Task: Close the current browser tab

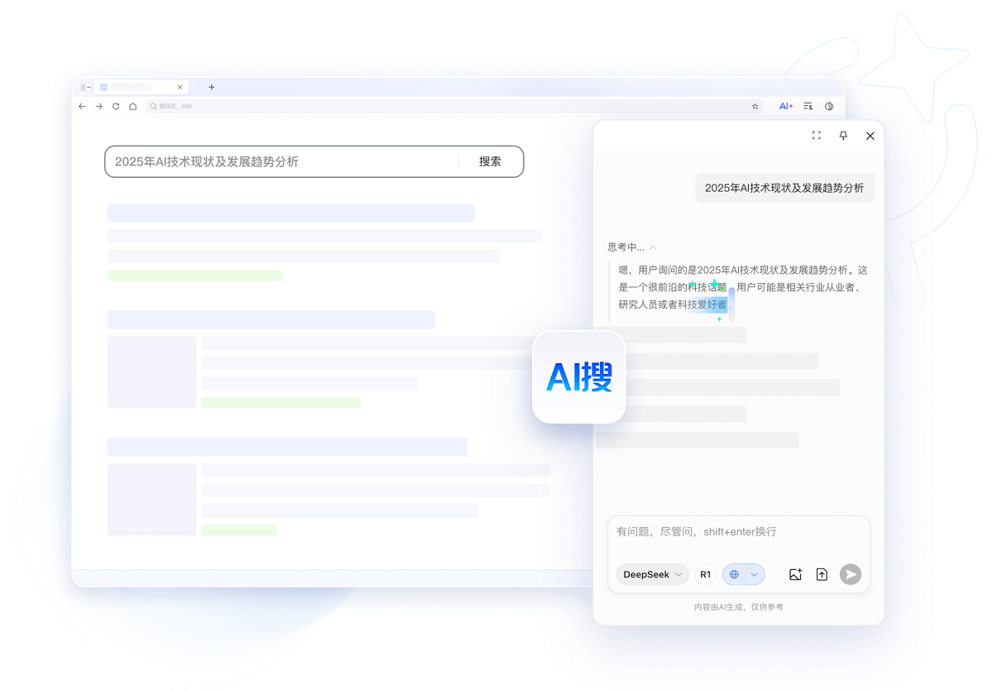Action: click(180, 87)
